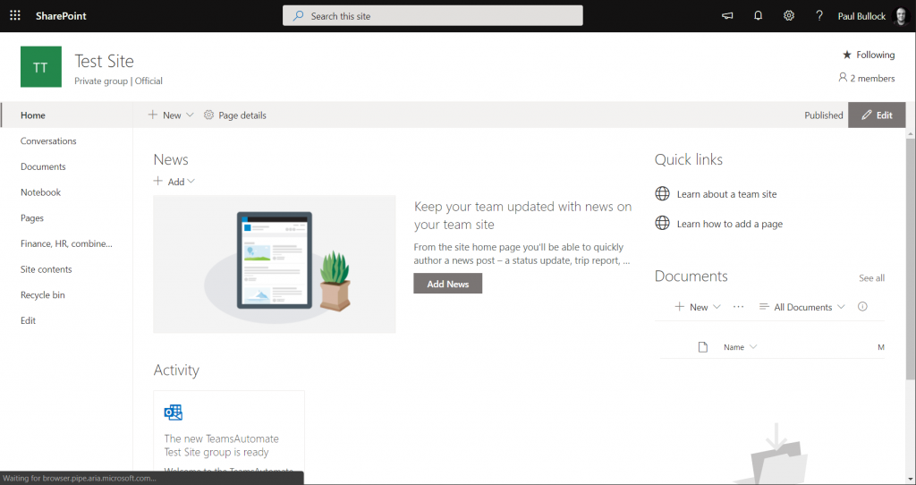Click the Quick links heading

(688, 159)
